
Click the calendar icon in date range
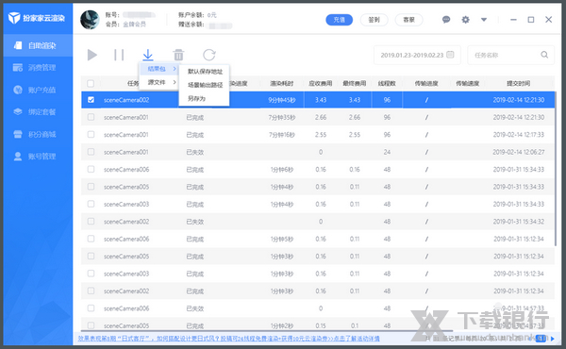click(x=450, y=55)
